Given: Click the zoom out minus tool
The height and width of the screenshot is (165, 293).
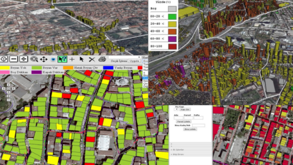Looking at the screenshot, I should click(x=14, y=59).
